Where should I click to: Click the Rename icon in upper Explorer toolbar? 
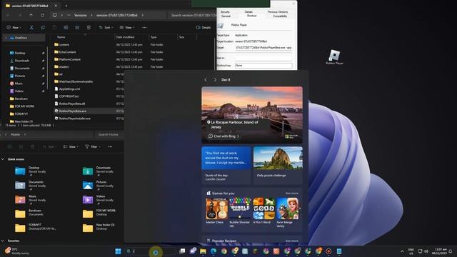pyautogui.click(x=66, y=27)
